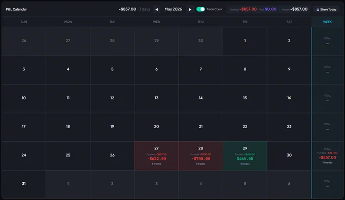Viewport: 345px width, 200px height.
Task: Select day 12 in the calendar
Action: tap(112, 99)
